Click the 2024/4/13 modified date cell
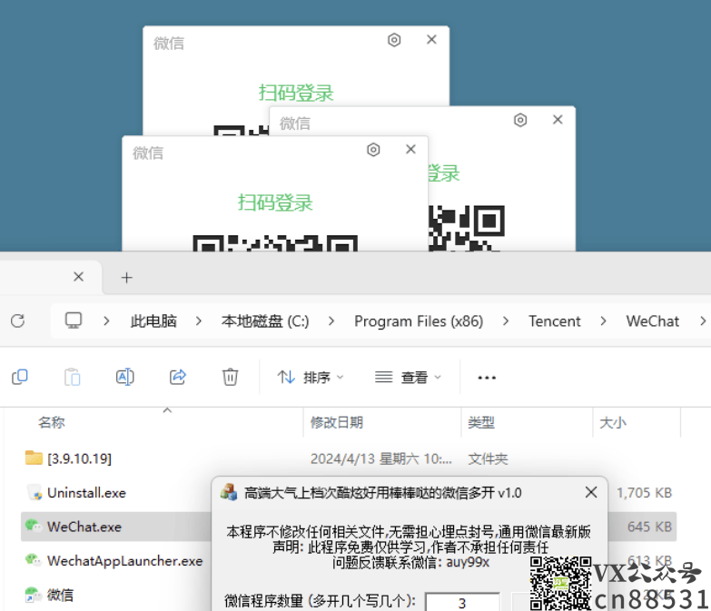Viewport: 711px width, 611px height. coord(381,458)
